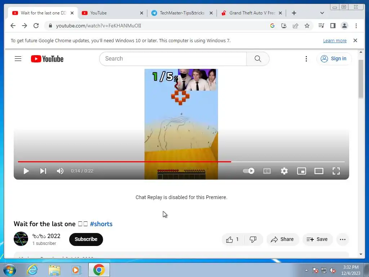Open media controls toolbar icon
369x277 pixels.
click(321, 26)
